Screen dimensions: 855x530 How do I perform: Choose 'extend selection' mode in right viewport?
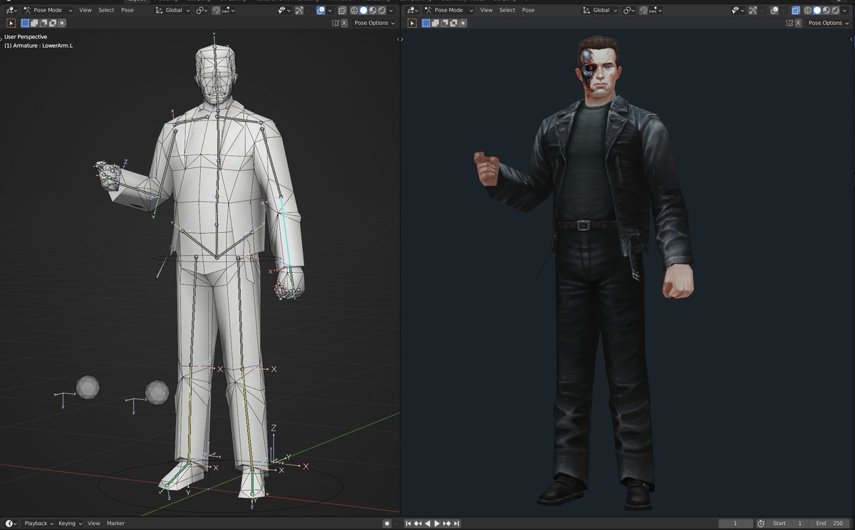435,23
